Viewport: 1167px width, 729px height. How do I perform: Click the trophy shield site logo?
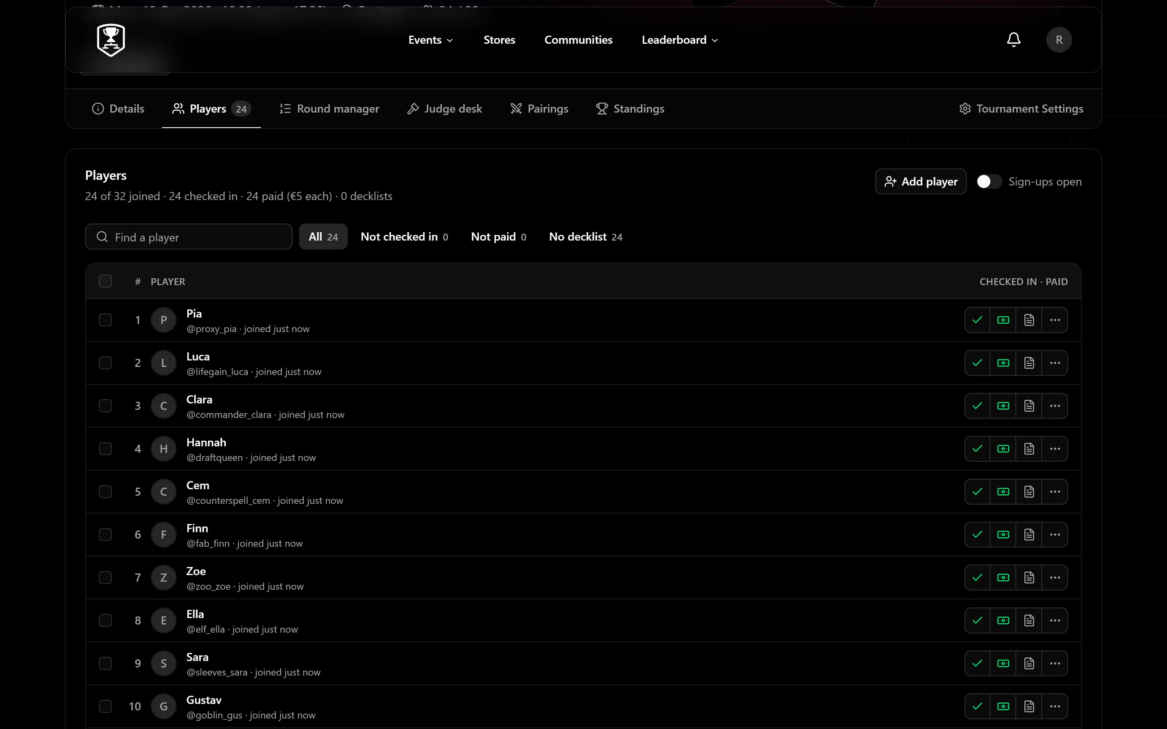click(111, 40)
